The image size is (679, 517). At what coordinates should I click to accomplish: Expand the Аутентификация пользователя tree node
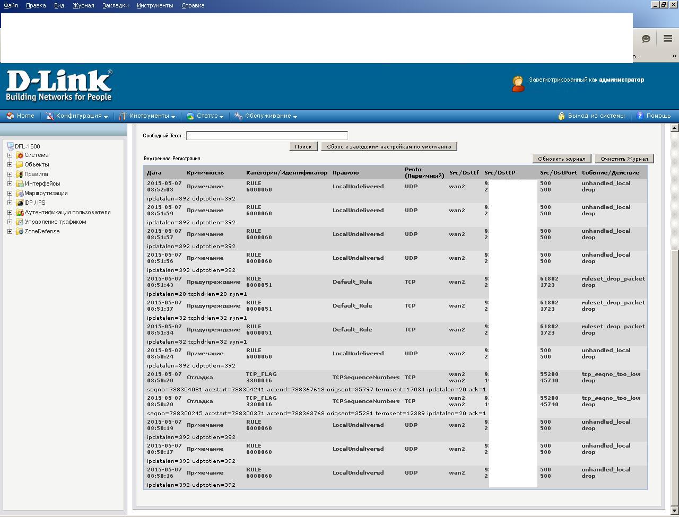tap(10, 213)
